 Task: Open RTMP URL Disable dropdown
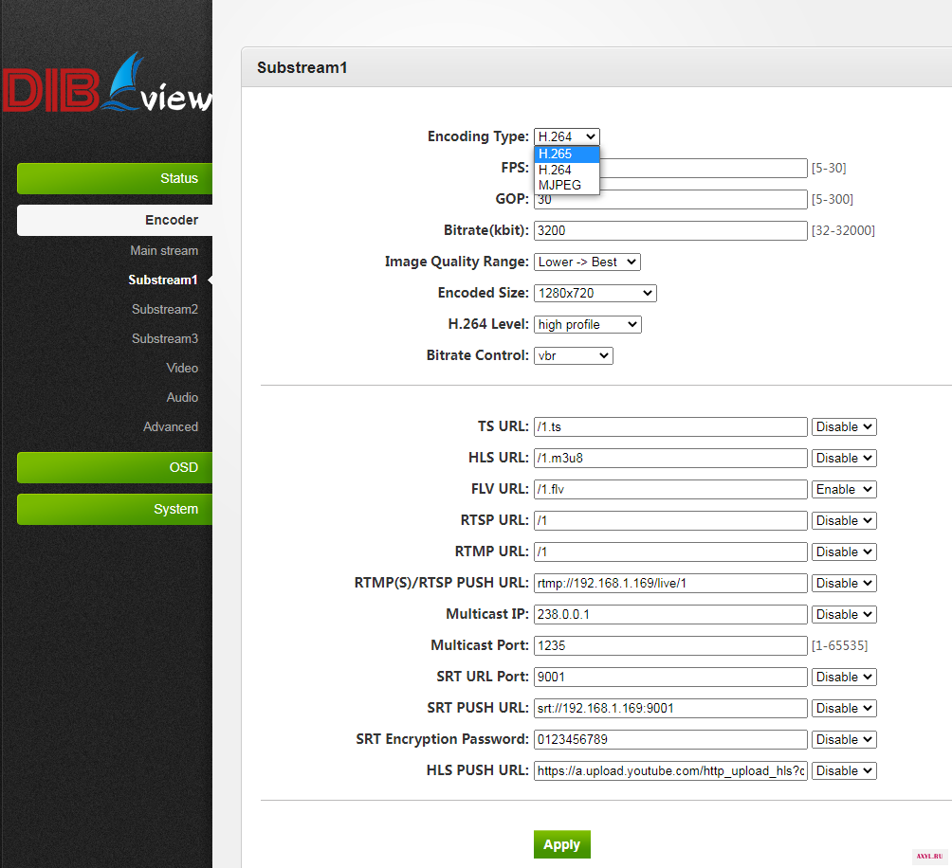844,552
